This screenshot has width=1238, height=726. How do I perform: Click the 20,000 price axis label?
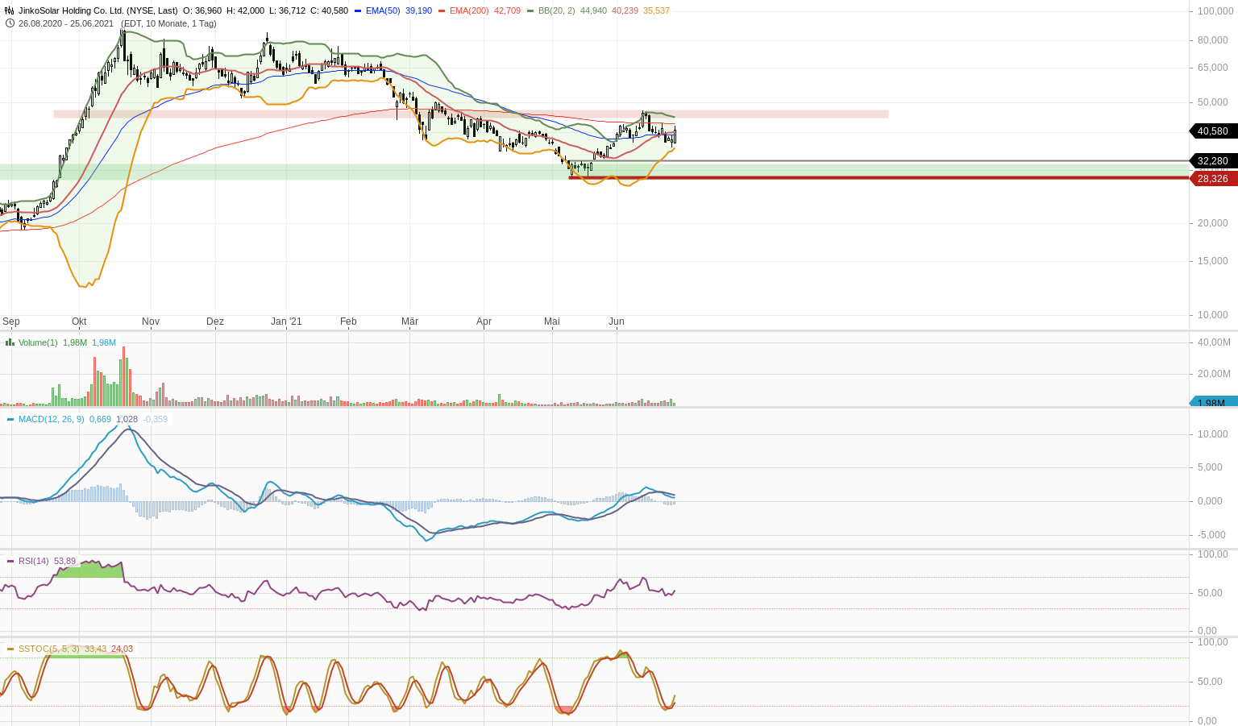[1213, 223]
